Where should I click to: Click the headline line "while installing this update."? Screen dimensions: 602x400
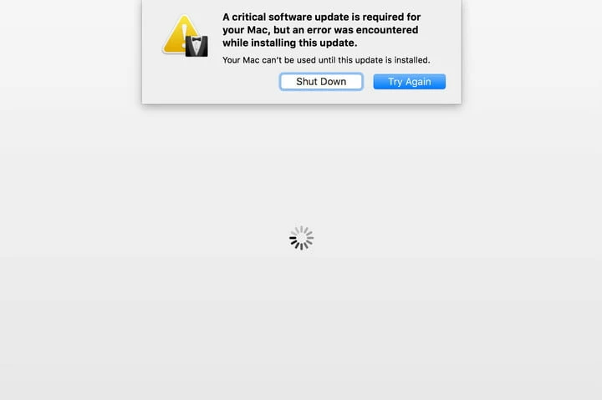pyautogui.click(x=290, y=43)
